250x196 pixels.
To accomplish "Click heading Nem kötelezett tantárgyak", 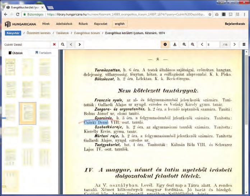I will [x=158, y=91].
